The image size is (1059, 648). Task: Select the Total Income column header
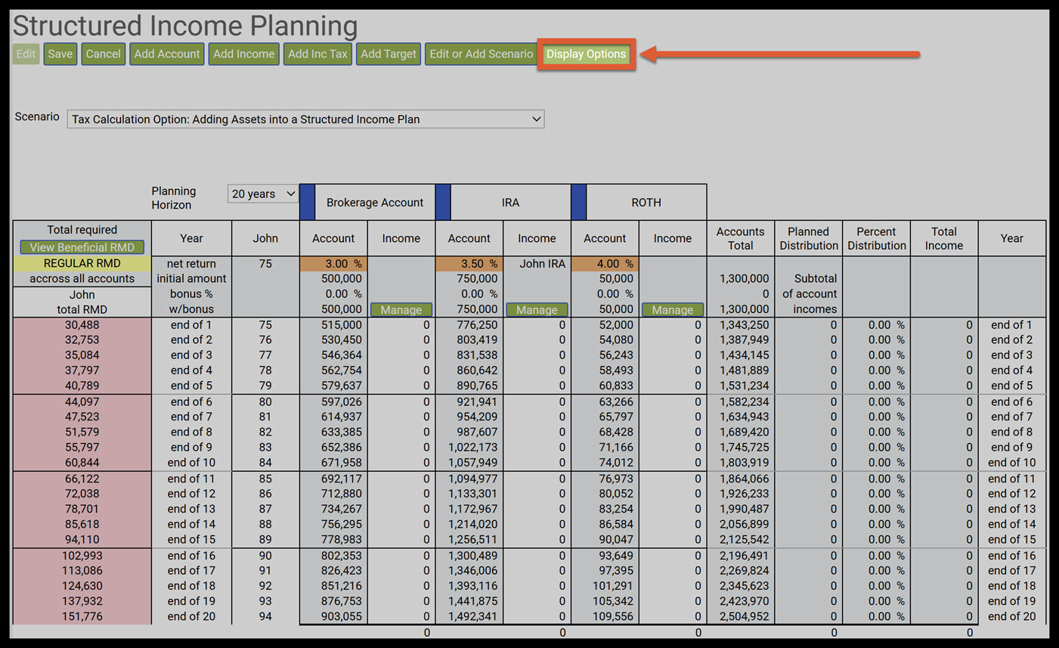point(944,238)
